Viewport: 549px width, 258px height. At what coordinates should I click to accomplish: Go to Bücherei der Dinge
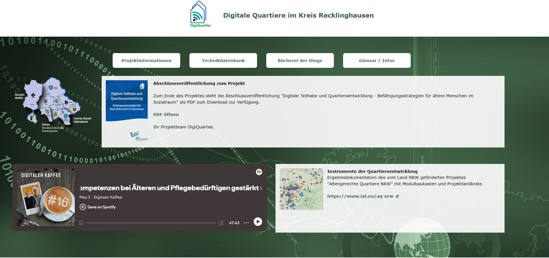[300, 60]
